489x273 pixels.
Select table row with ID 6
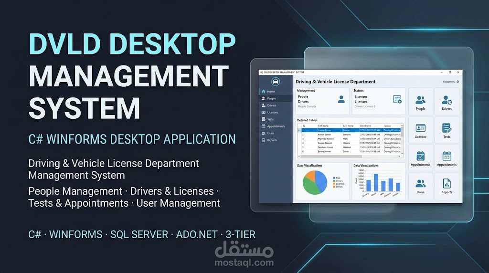point(349,151)
